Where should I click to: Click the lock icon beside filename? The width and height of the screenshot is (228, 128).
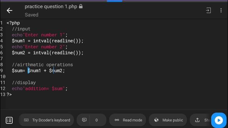(x=81, y=6)
